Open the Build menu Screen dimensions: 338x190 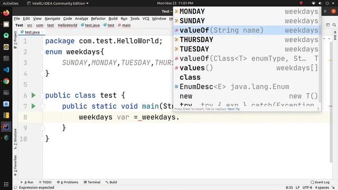(113, 19)
